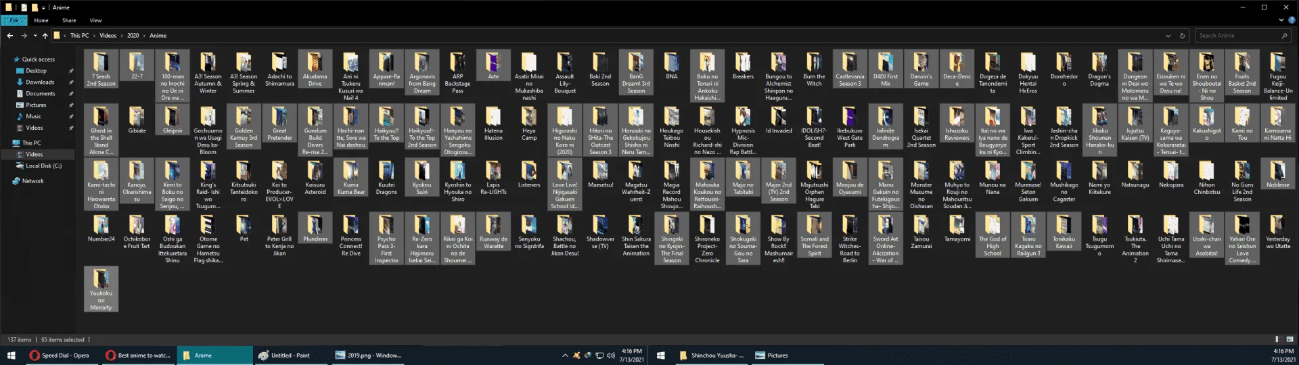1299x365 pixels.
Task: Select the Listeners folder
Action: click(529, 174)
